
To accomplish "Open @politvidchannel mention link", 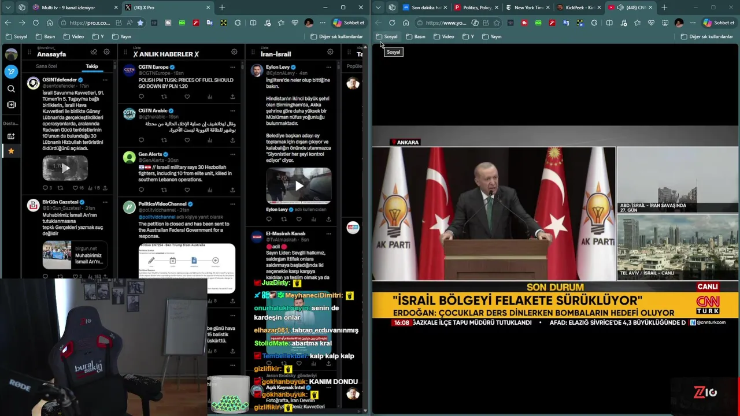I will (x=158, y=217).
